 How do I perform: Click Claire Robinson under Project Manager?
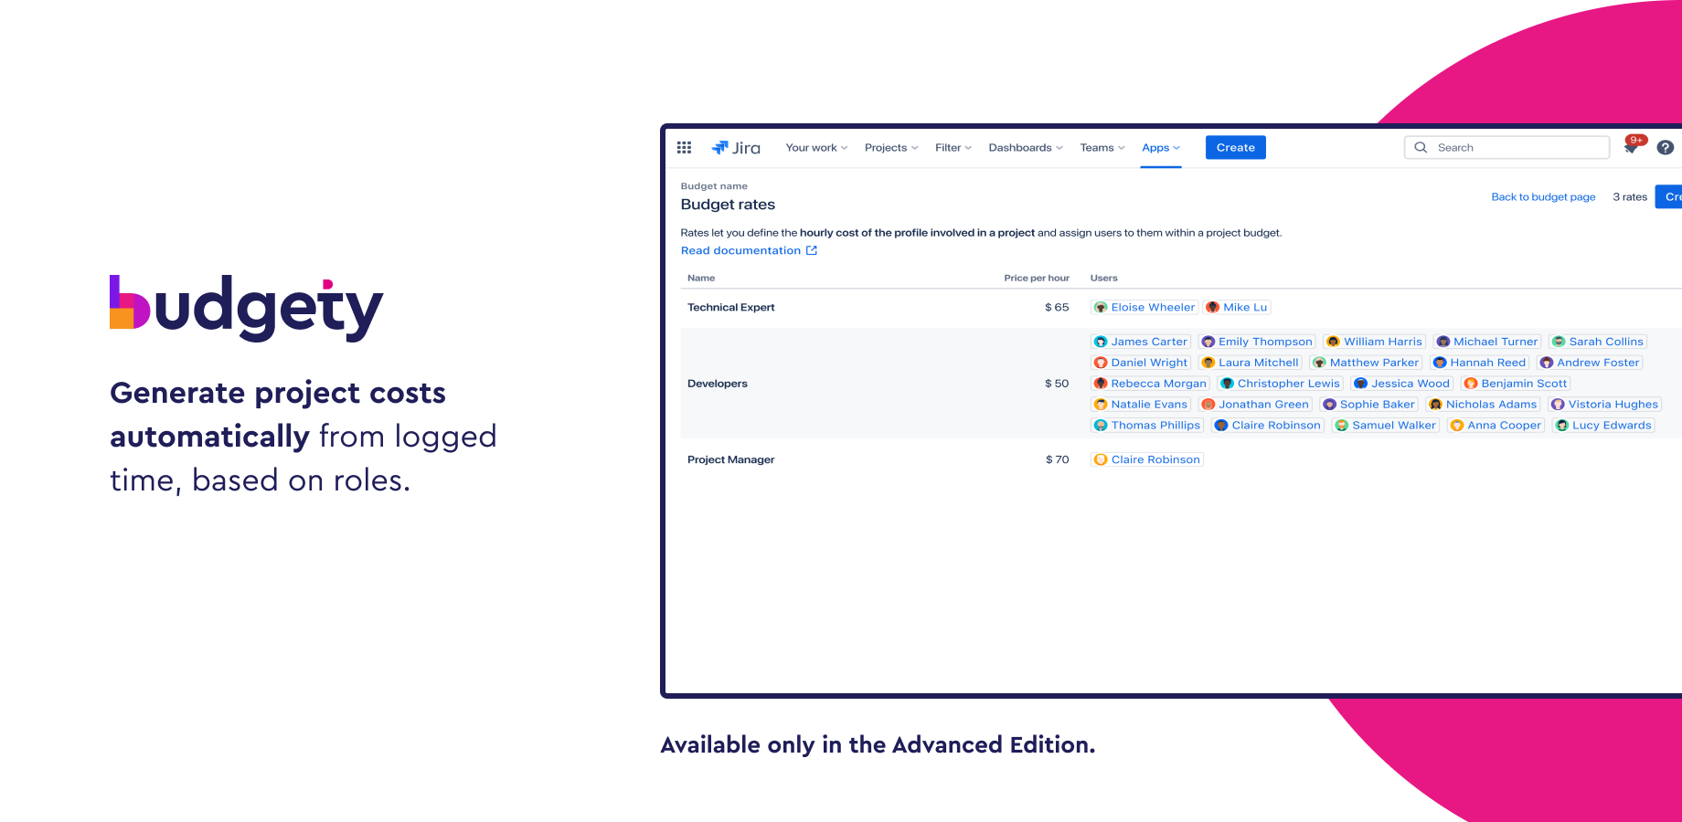pyautogui.click(x=1147, y=459)
